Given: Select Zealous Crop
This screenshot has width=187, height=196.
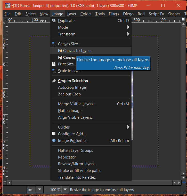Looking at the screenshot, I should click(91, 94).
